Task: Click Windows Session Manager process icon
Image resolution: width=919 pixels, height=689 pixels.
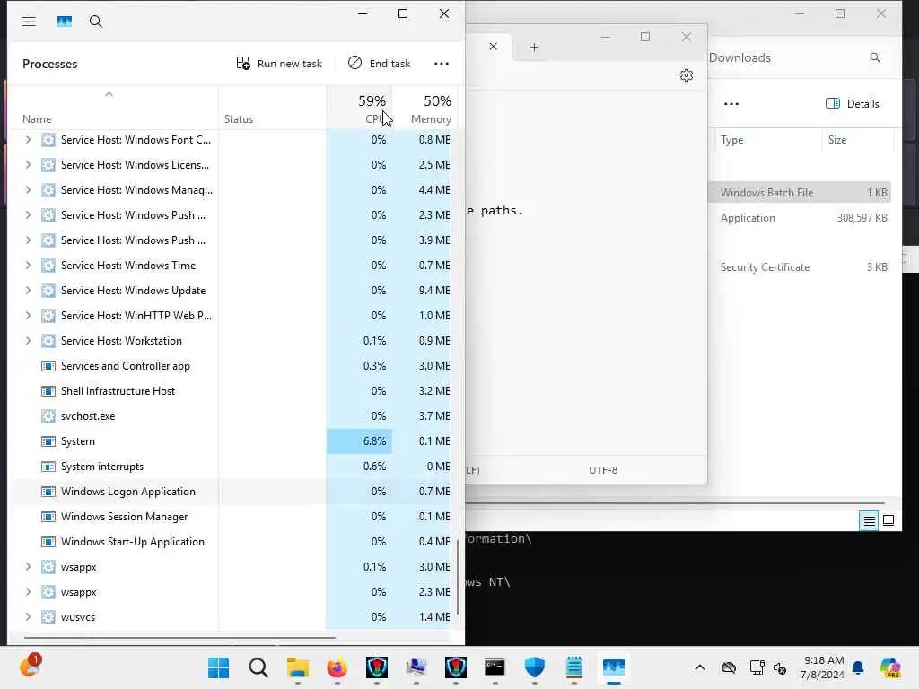Action: (48, 517)
